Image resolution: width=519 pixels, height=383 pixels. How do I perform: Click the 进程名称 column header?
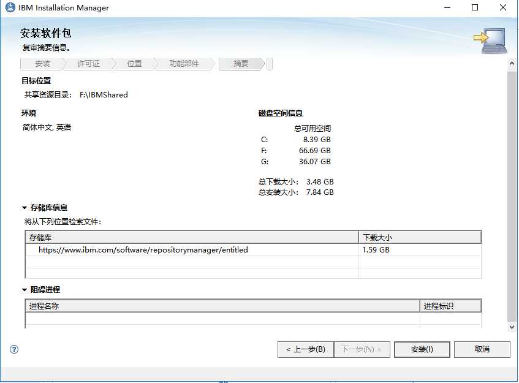click(222, 306)
